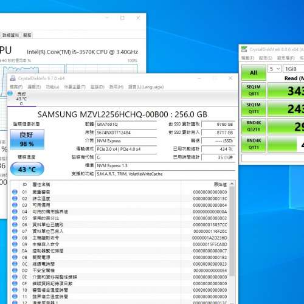Image resolution: width=304 pixels, height=304 pixels.
Task: Start the SEQ1M Q8T1 benchmark
Action: click(x=254, y=91)
